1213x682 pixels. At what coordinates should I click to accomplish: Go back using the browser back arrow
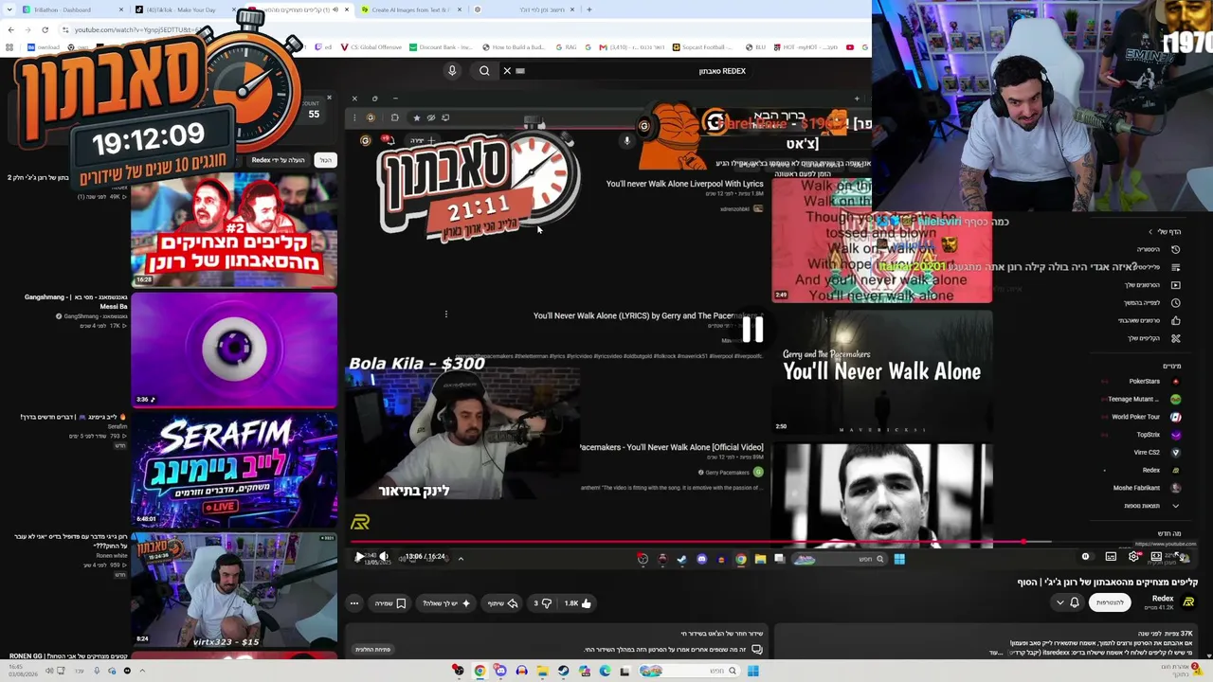coord(10,30)
